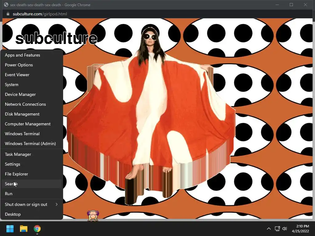
Task: Open the network status tray icon
Action: pos(277,229)
